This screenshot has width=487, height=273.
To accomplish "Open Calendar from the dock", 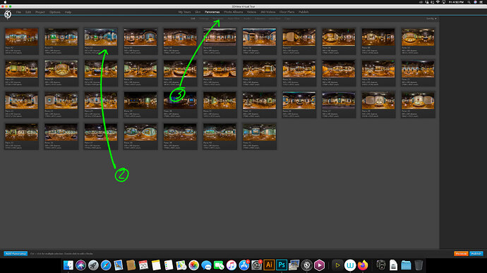I will [143, 265].
